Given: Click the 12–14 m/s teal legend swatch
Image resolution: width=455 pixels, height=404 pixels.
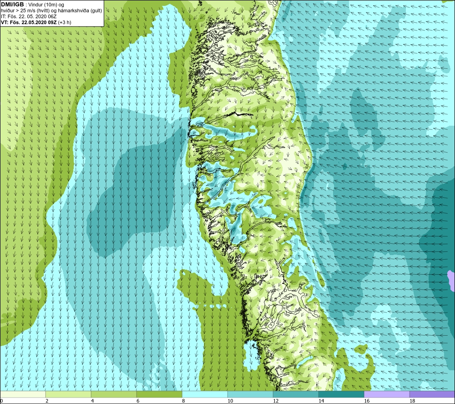Looking at the screenshot, I should (x=296, y=394).
